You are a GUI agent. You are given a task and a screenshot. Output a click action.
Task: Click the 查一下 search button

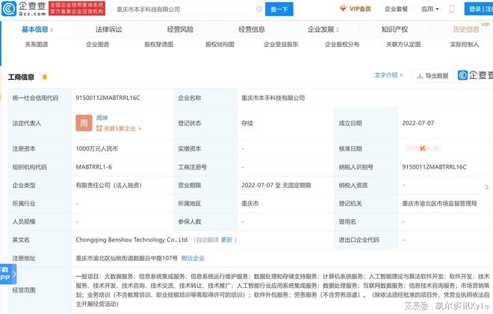point(279,9)
